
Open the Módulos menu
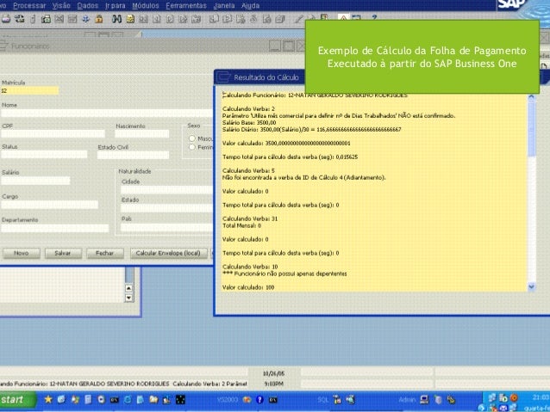coord(146,6)
